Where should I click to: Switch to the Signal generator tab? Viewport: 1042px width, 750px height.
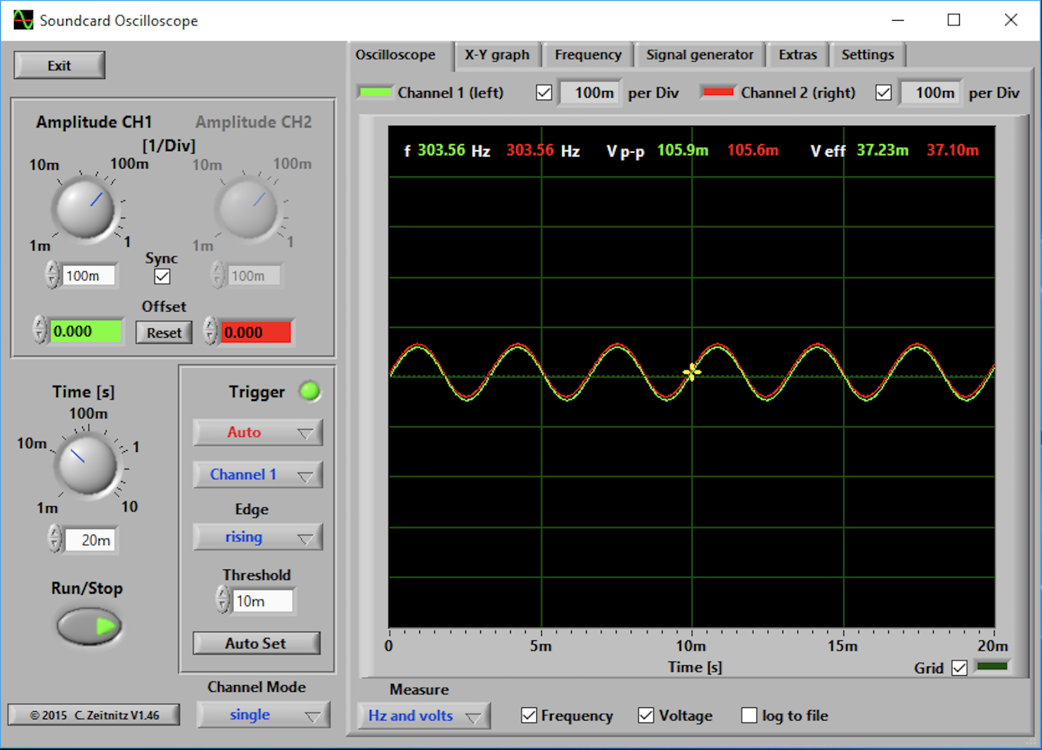699,55
